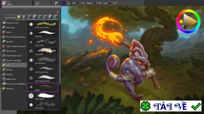This screenshot has height=114, width=204.
Task: Click the orange current color swatch circle
Action: (181, 22)
